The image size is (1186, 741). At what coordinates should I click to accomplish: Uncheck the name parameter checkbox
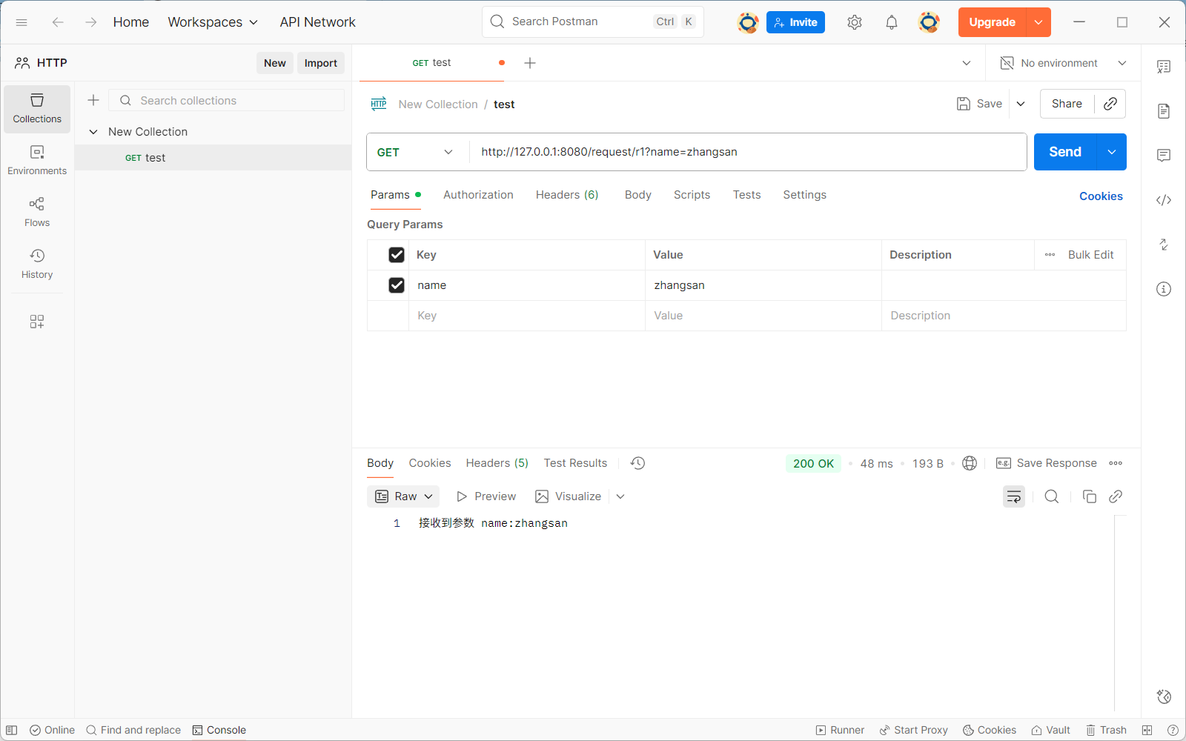(397, 285)
